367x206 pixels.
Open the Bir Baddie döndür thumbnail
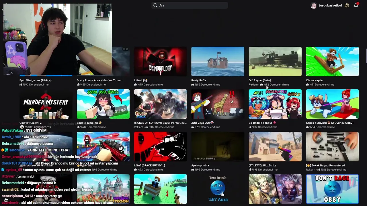pos(275,104)
